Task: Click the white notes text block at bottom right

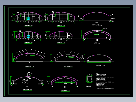Action: click(x=105, y=81)
